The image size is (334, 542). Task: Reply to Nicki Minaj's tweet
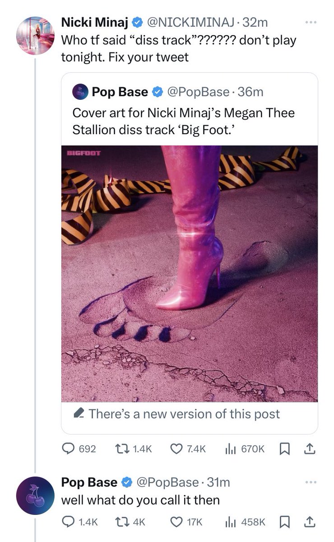click(79, 449)
